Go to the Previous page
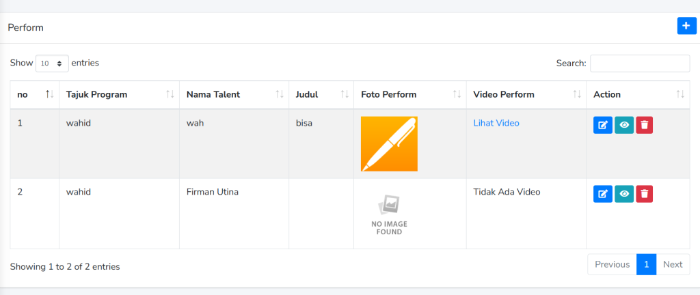 point(612,264)
